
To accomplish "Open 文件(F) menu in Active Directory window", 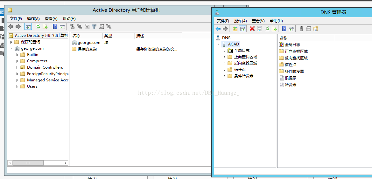I will [16, 19].
